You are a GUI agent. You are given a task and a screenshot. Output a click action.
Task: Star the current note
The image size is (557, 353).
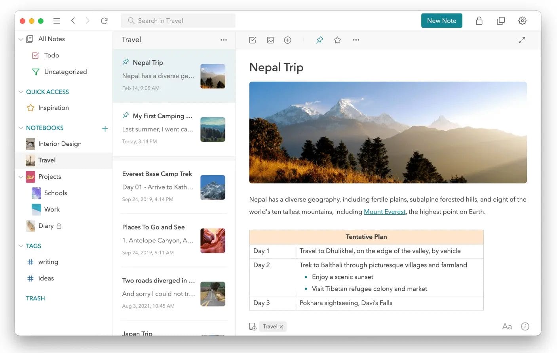tap(337, 40)
